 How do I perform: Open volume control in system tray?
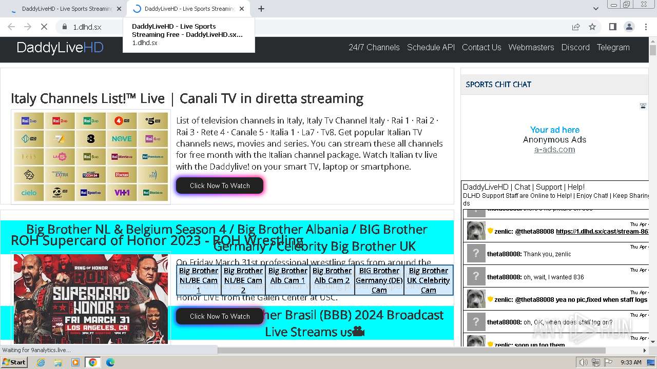(x=583, y=362)
